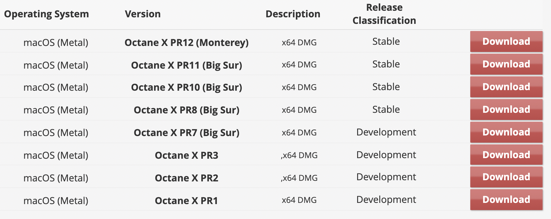Download Octane X PR11 (Big Sur)
The height and width of the screenshot is (219, 551).
[506, 64]
